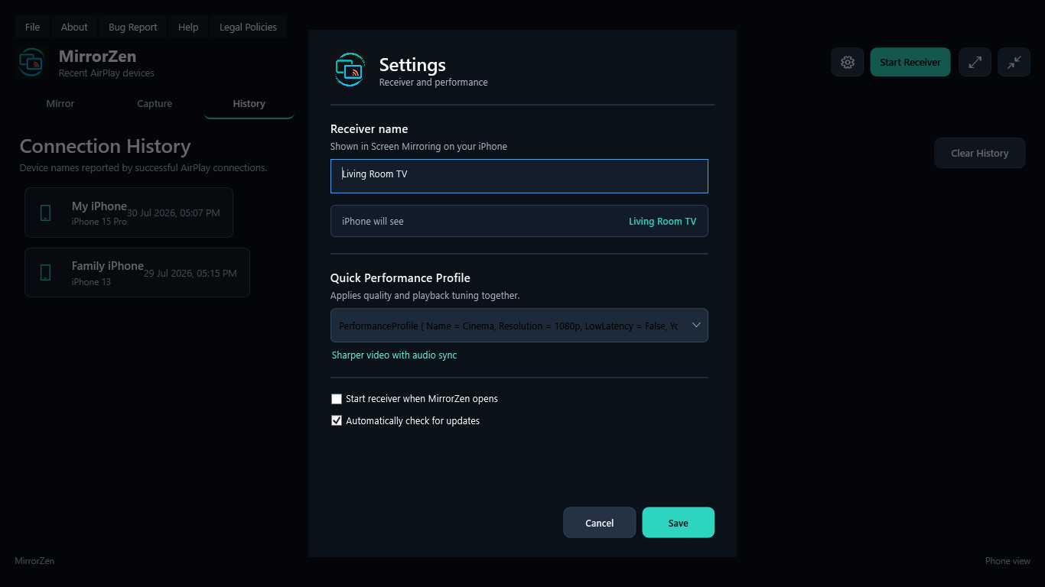Click the Cancel button
The height and width of the screenshot is (587, 1045).
(600, 523)
